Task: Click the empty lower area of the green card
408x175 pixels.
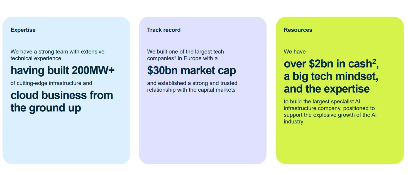Action: [339, 145]
